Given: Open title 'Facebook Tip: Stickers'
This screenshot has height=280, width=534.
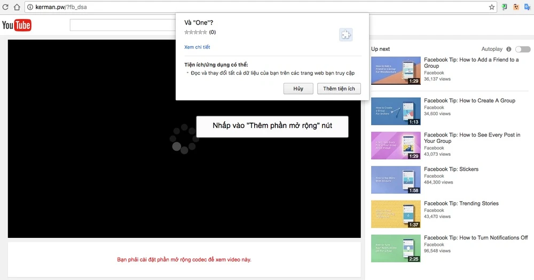Looking at the screenshot, I should (451, 169).
